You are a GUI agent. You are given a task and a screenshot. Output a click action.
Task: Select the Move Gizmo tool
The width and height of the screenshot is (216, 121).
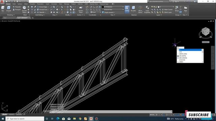coord(140,9)
